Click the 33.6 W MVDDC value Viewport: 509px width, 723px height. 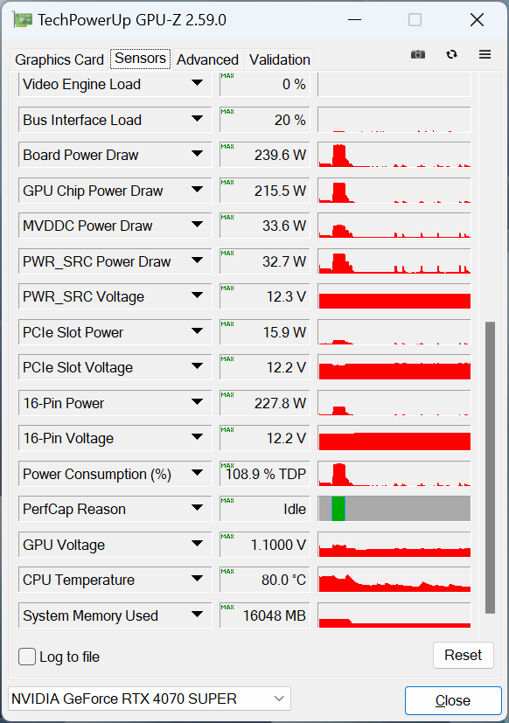tap(265, 226)
